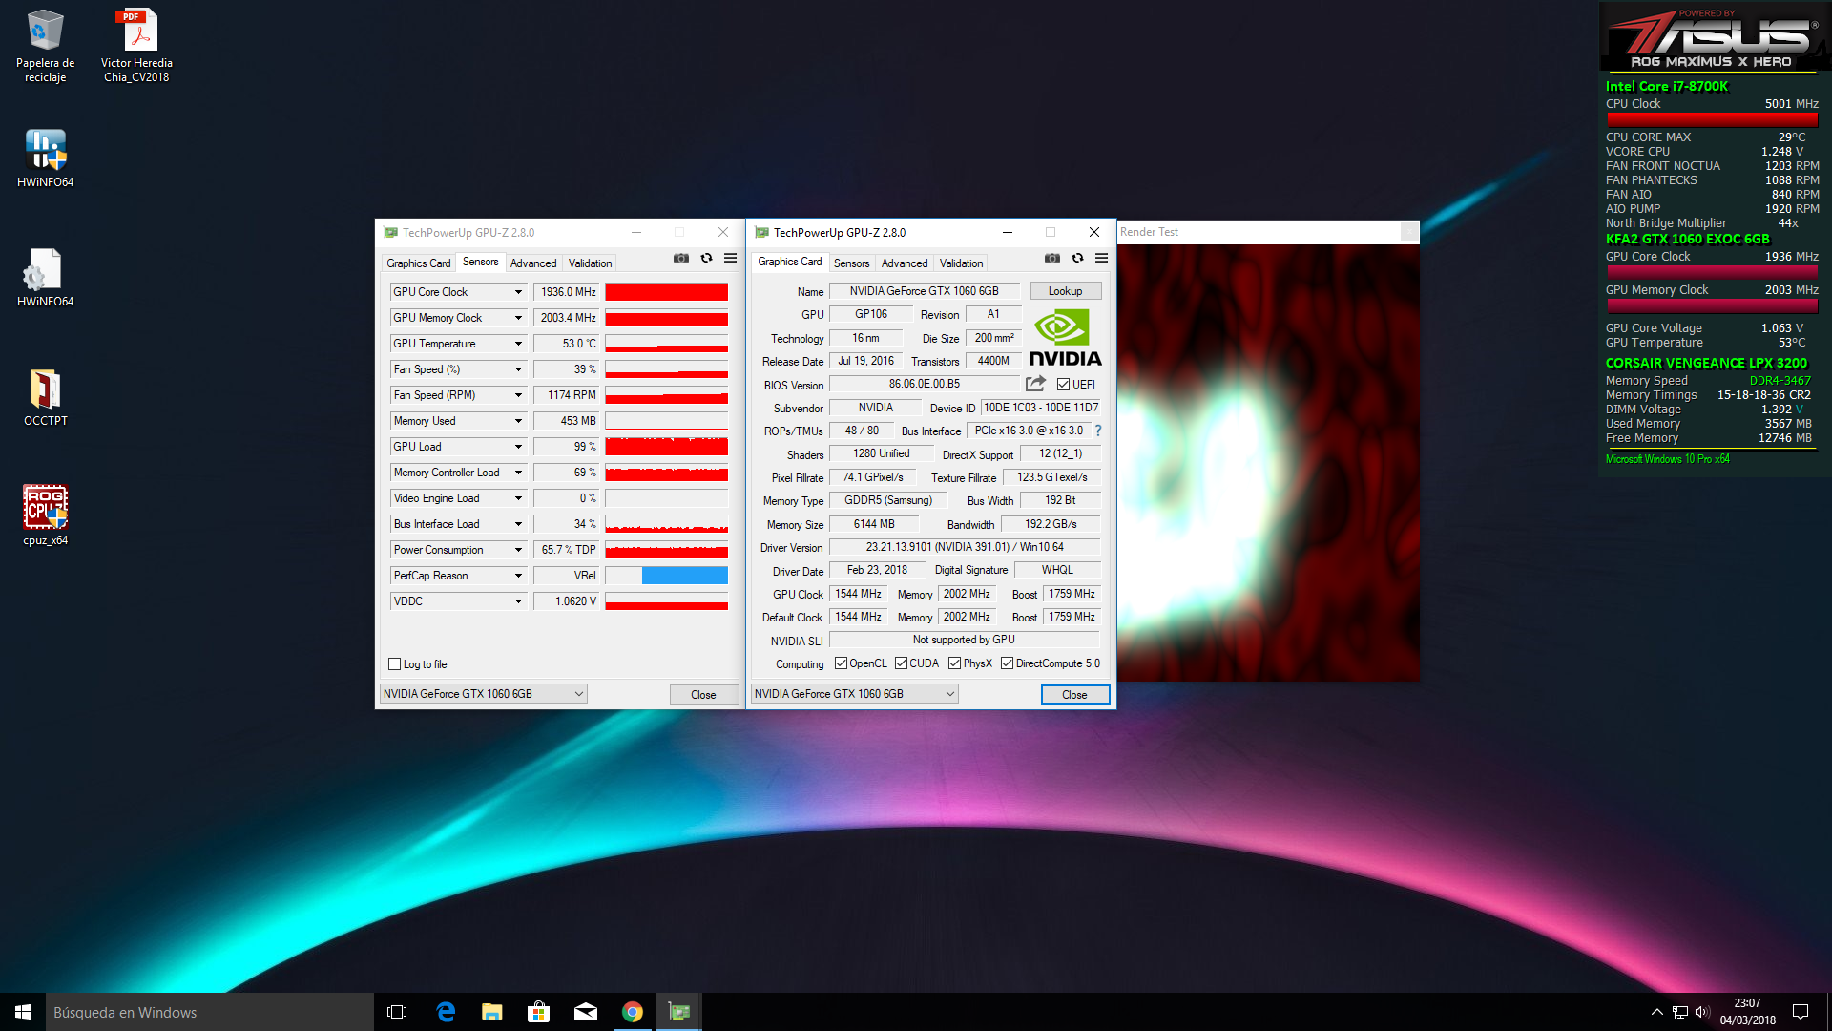Click the Lookup button

pyautogui.click(x=1065, y=291)
